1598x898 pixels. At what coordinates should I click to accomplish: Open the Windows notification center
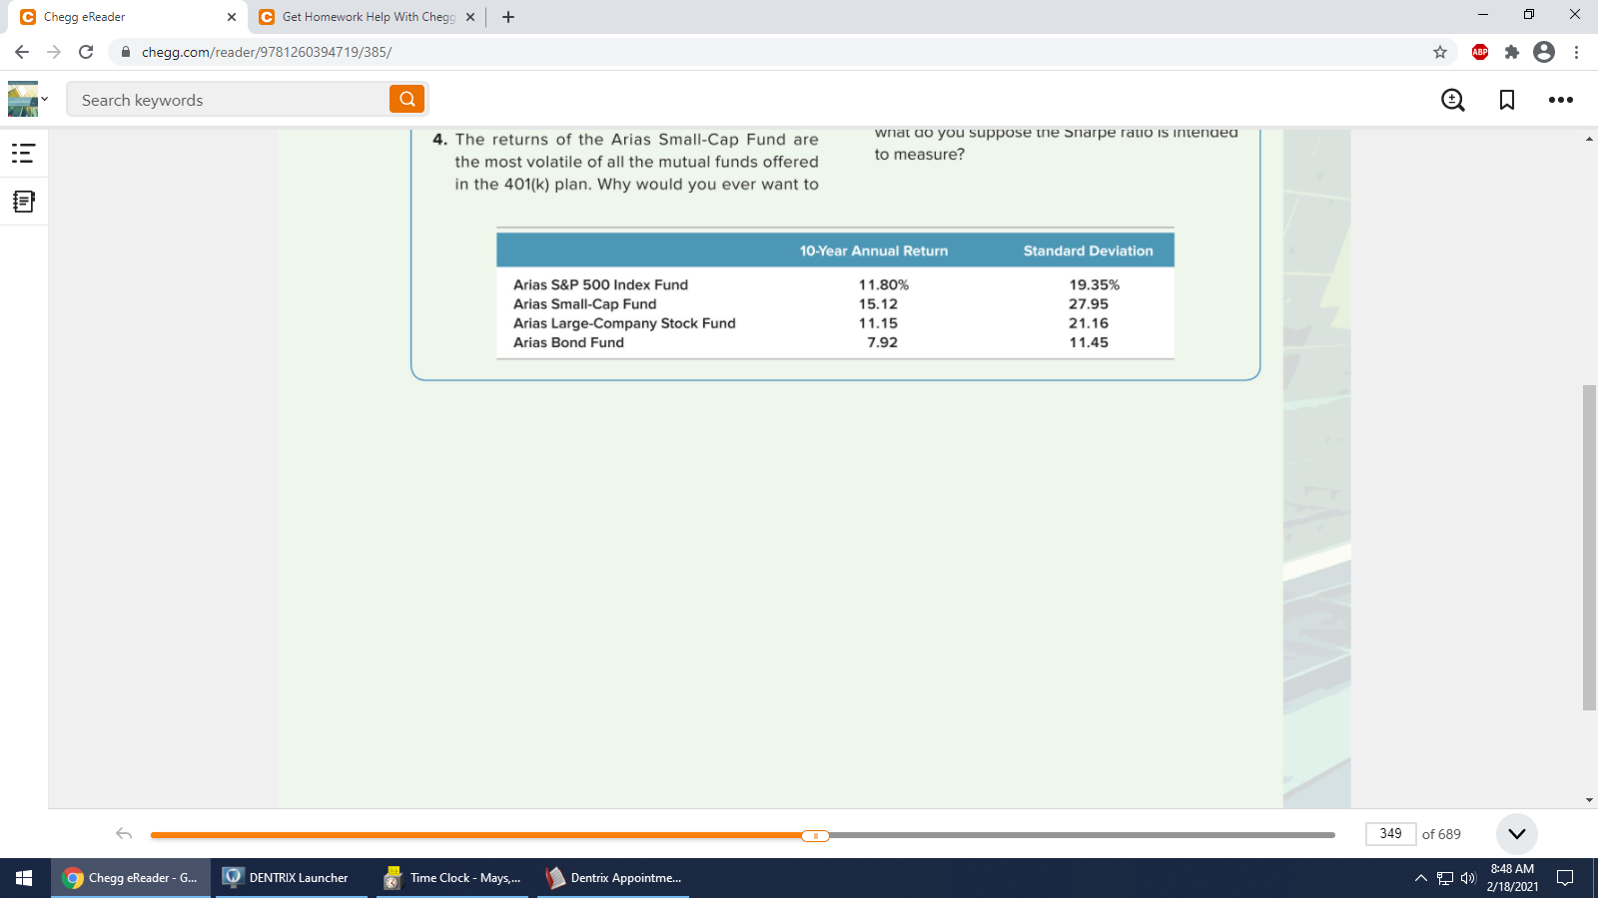1565,878
